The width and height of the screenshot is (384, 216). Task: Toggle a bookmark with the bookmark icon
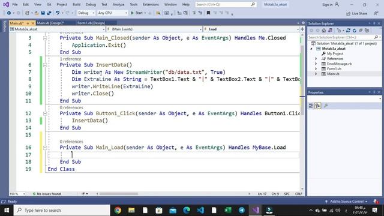tap(208, 13)
